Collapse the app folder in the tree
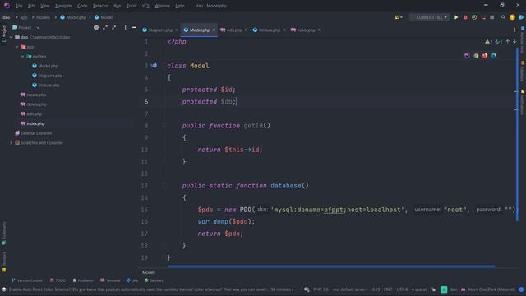 (x=16, y=47)
